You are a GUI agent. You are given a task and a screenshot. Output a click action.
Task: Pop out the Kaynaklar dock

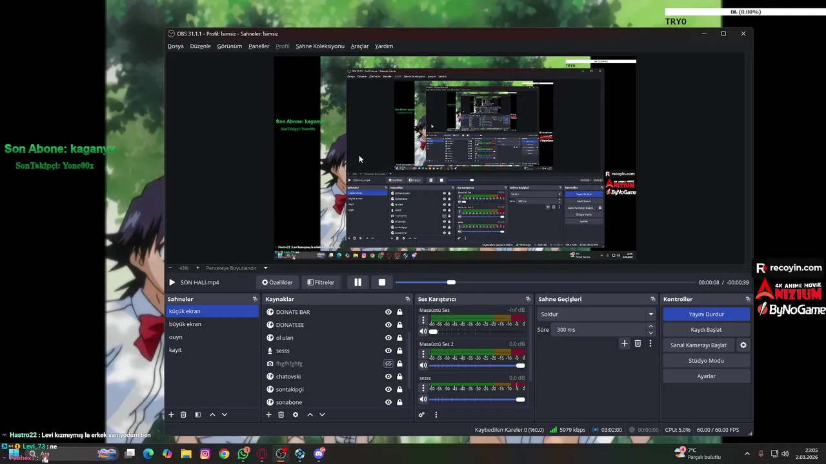coord(407,299)
